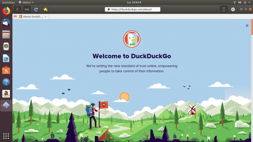Viewport: 253px width, 142px height.
Task: Open the trash closed-tabs icon in toolbar
Action: tap(223, 9)
